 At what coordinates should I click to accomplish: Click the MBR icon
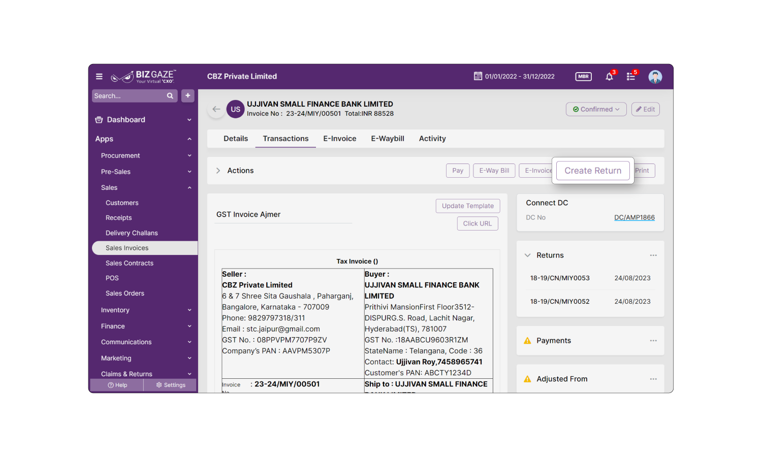tap(584, 77)
